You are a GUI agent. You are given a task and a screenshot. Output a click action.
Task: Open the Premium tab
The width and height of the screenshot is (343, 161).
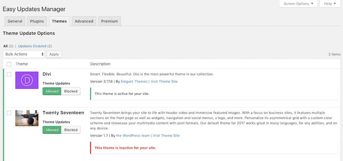109,21
